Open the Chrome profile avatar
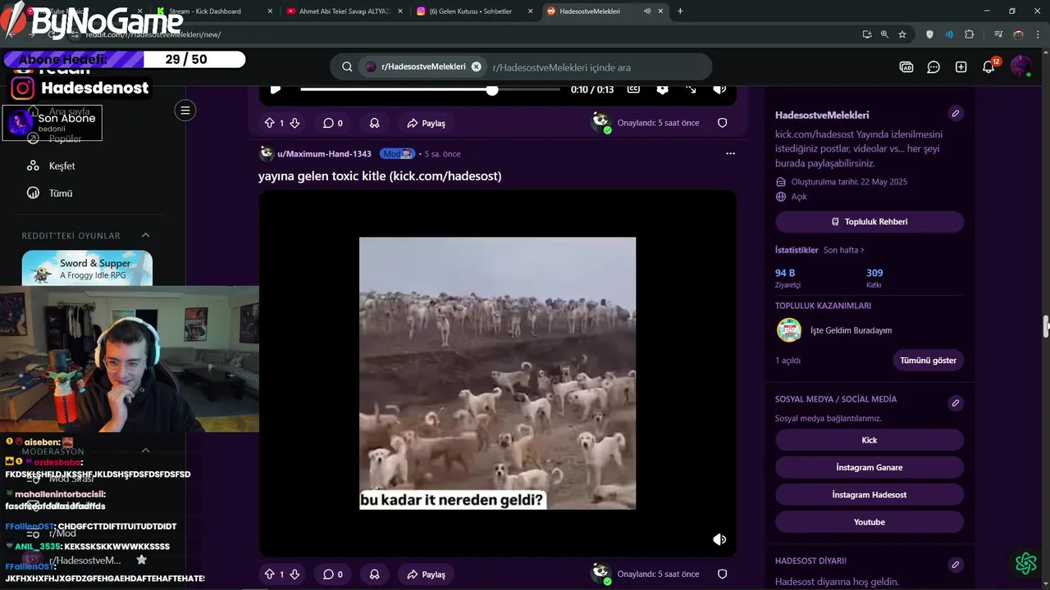This screenshot has width=1050, height=590. coord(1018,34)
